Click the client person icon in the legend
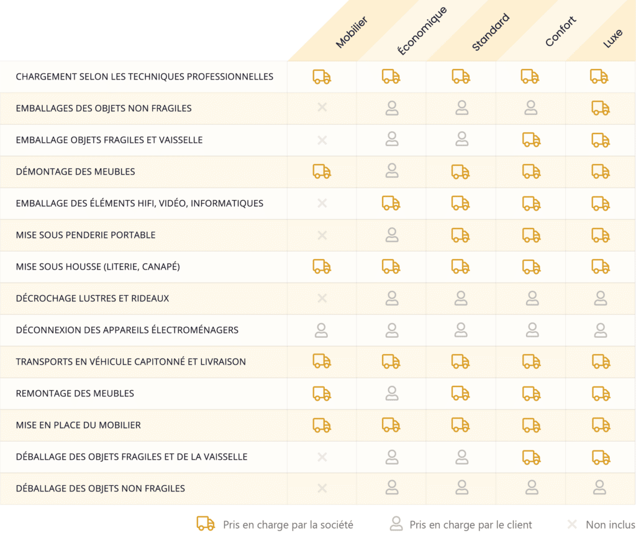Screen dimensions: 636x533 coord(396,524)
